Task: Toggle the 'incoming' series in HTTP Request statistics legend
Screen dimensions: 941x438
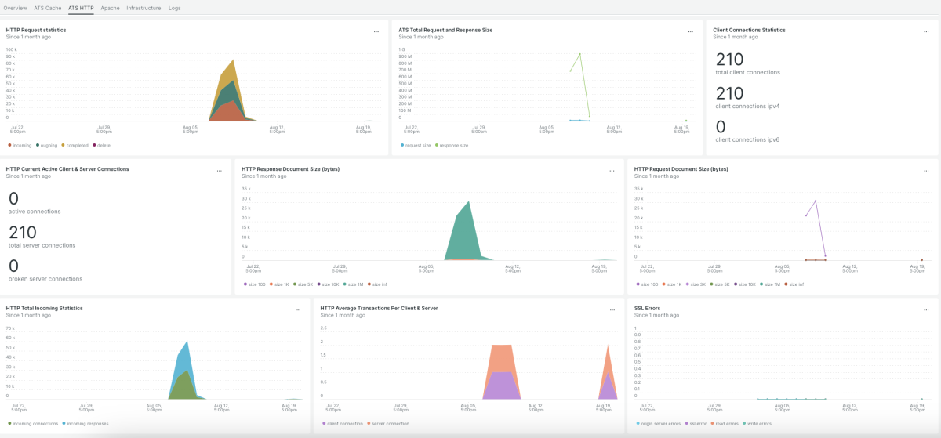Action: click(x=22, y=145)
